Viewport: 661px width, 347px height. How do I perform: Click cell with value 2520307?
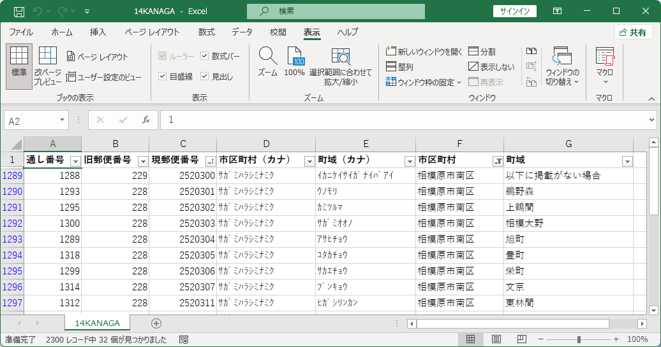point(182,287)
